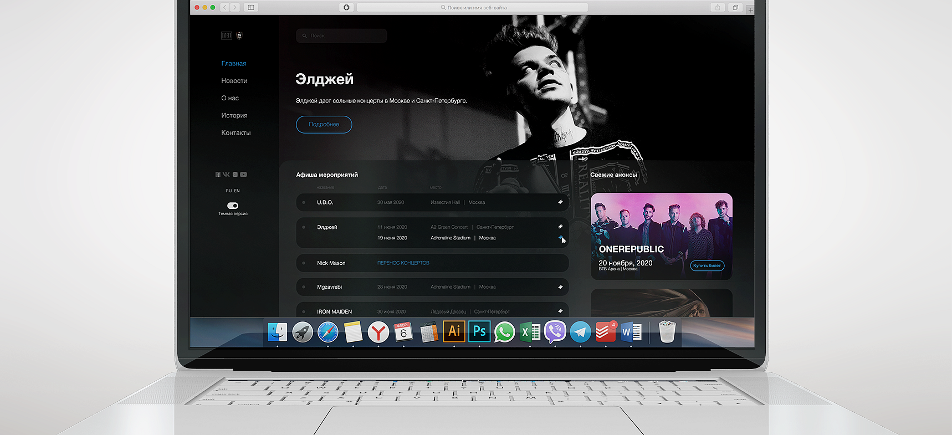The image size is (952, 435).
Task: Click the 19 июня 2020 date of Элджей
Action: click(392, 238)
